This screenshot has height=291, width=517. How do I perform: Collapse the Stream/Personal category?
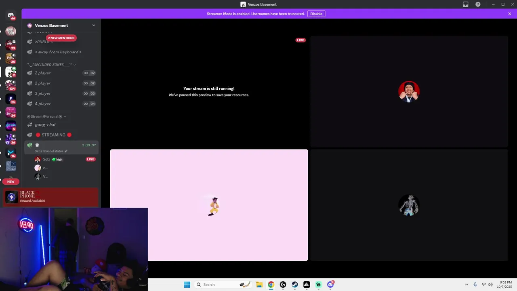[46, 116]
